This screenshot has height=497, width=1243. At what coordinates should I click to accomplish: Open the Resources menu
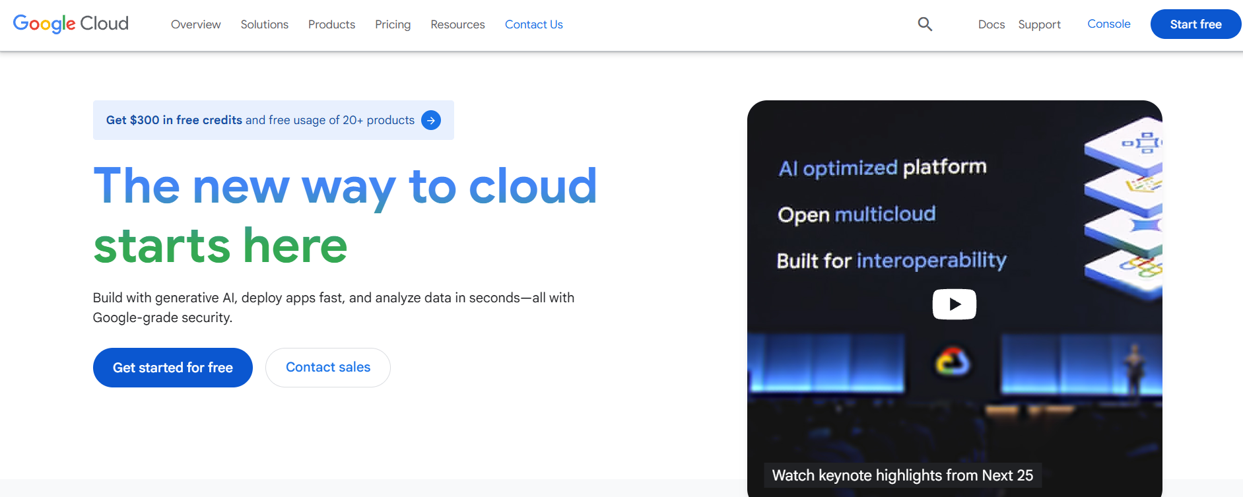[x=457, y=24]
